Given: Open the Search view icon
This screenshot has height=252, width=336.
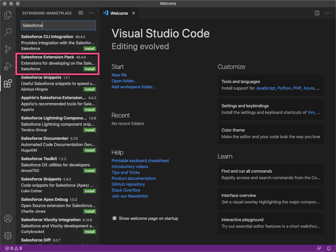Looking at the screenshot, I should pos(8,32).
